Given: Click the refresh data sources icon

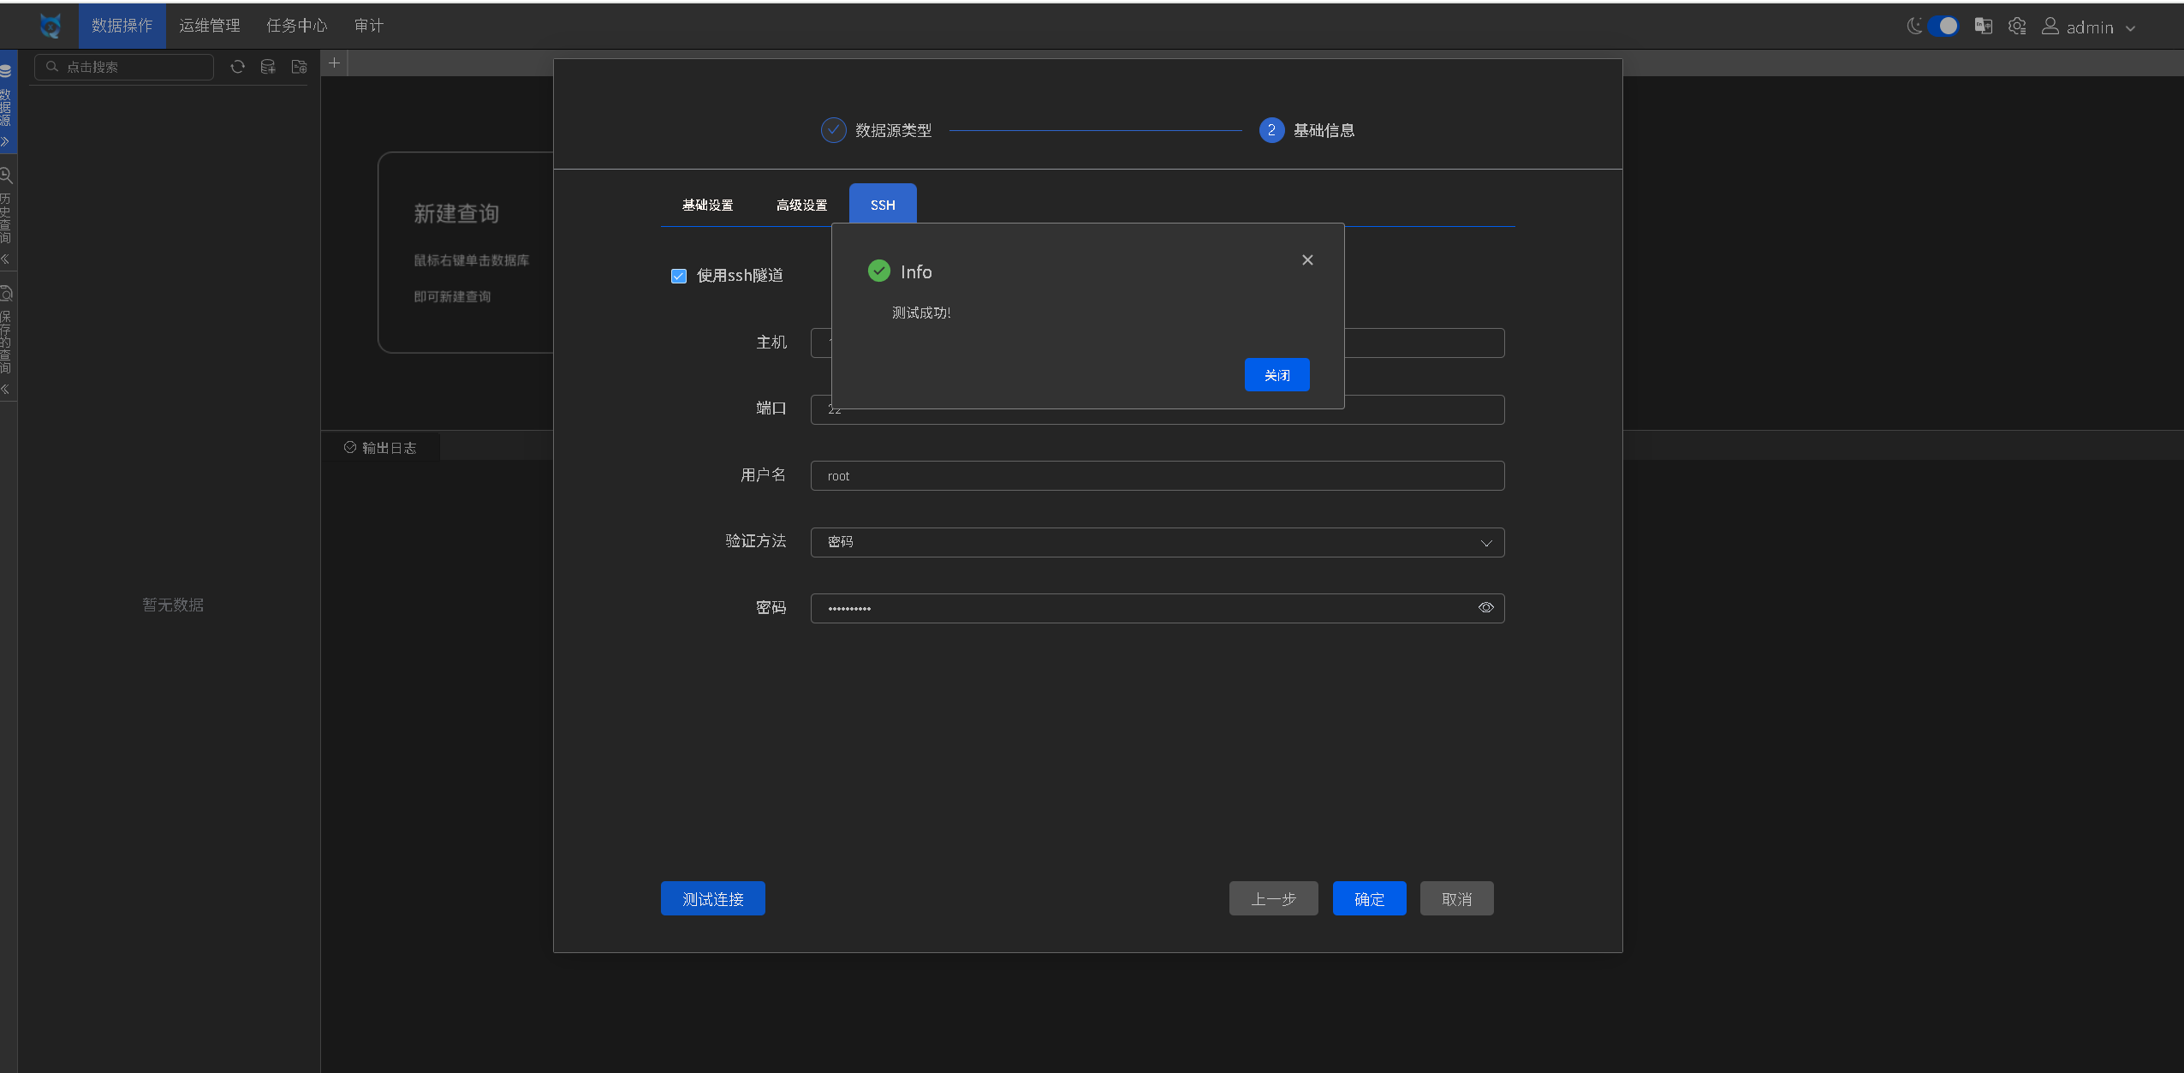Looking at the screenshot, I should (238, 67).
